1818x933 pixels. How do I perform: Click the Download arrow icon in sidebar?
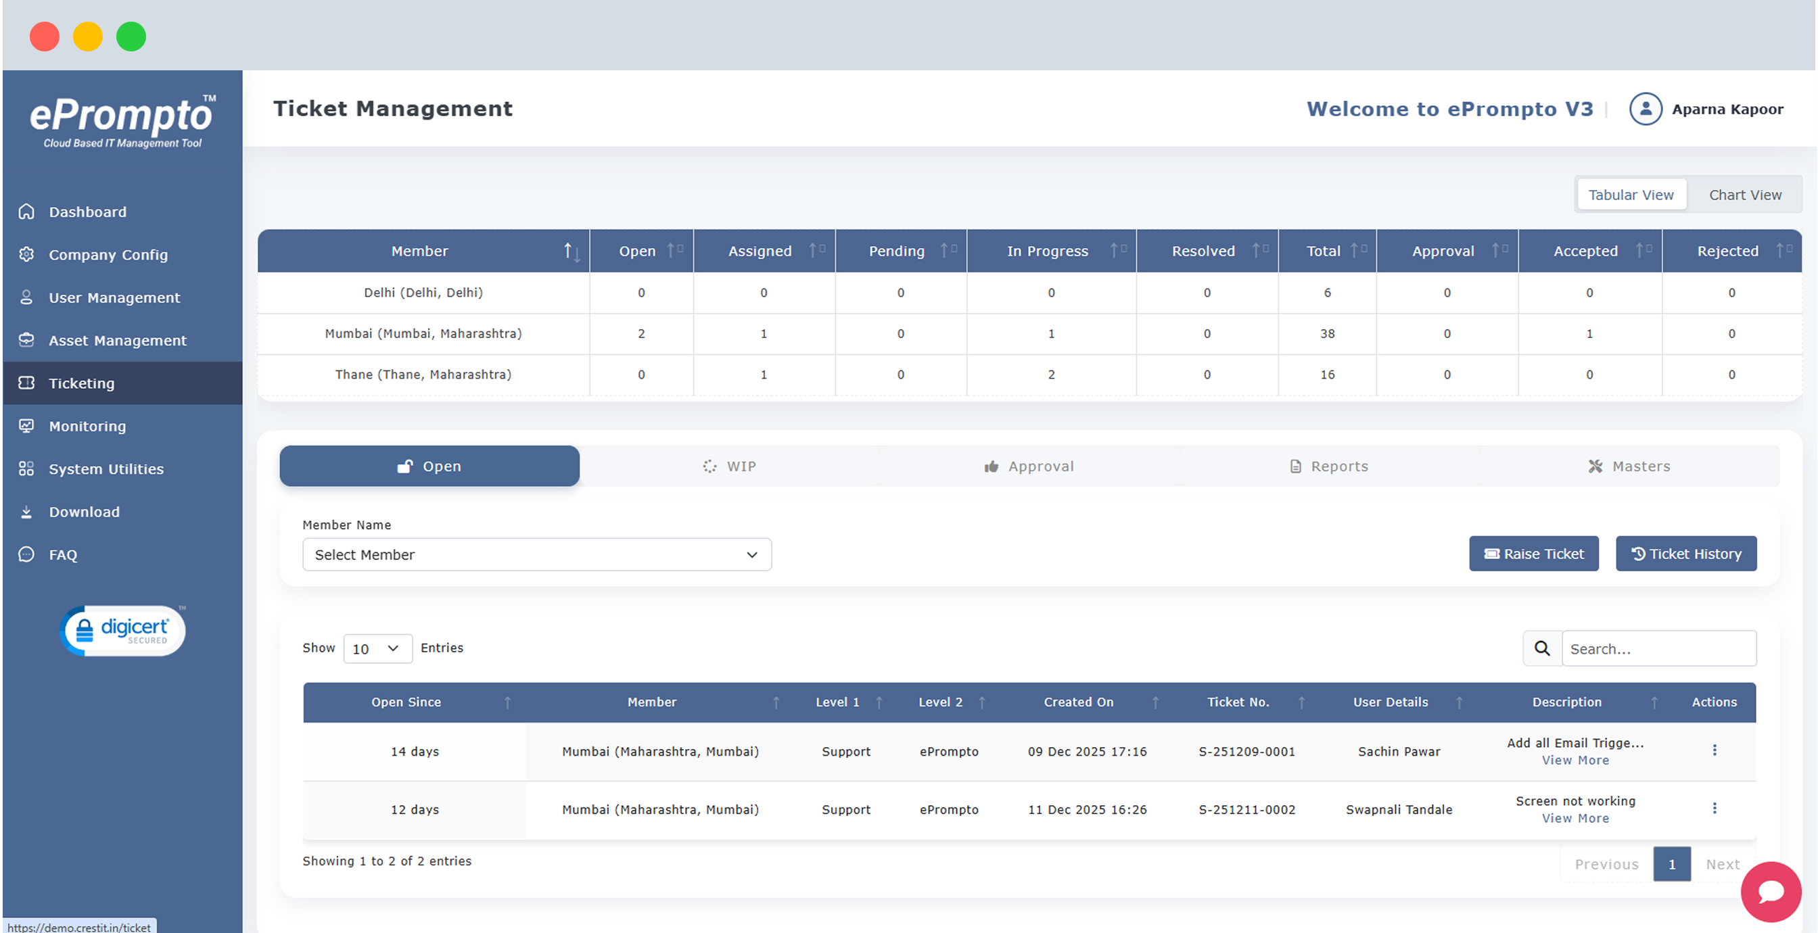tap(26, 512)
